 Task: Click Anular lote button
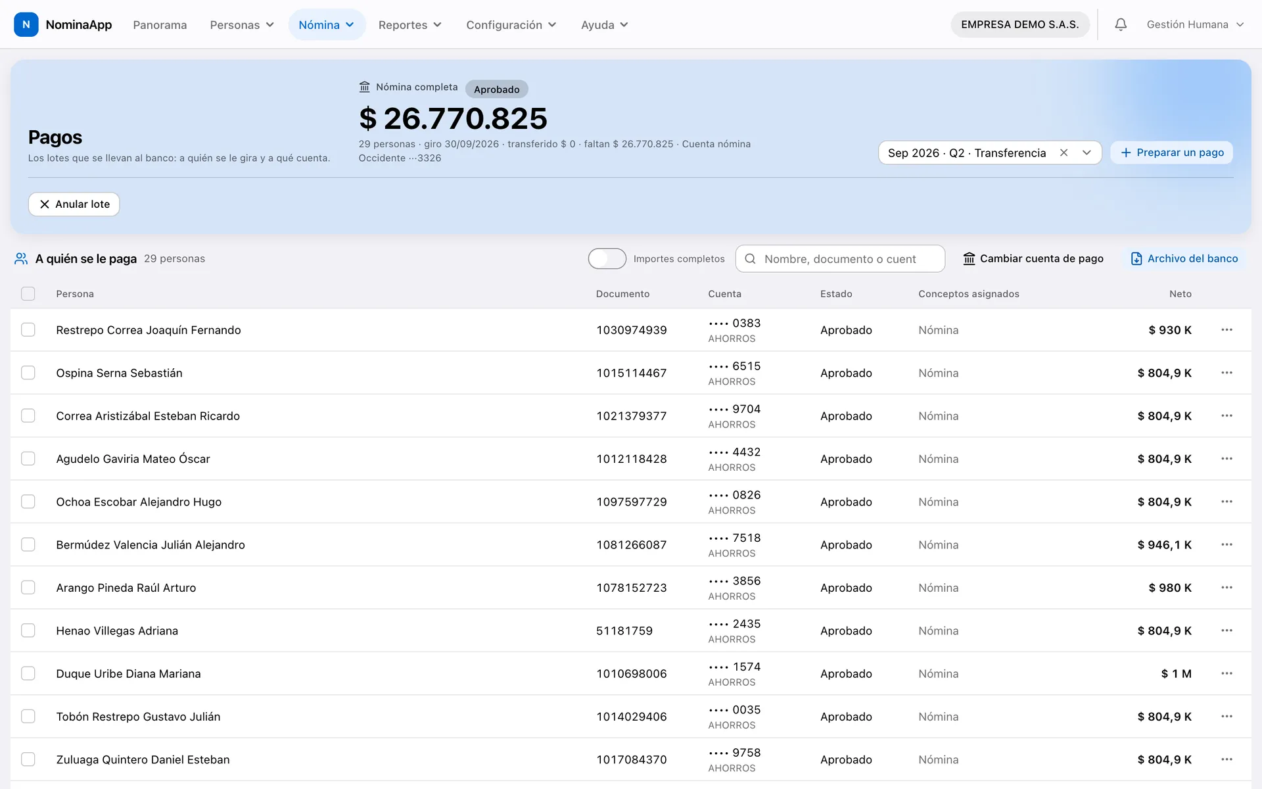pyautogui.click(x=74, y=204)
